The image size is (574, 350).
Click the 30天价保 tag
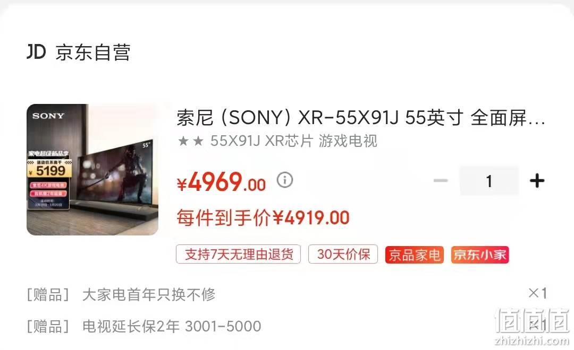click(343, 254)
